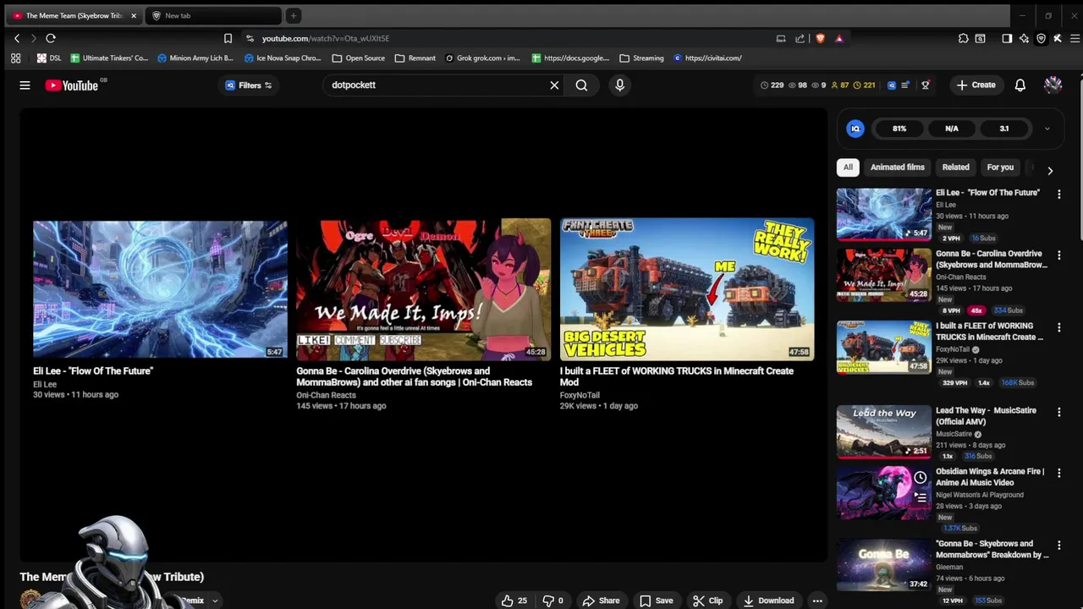Open the bookmarks bar apps grid icon
This screenshot has height=609, width=1083.
(15, 58)
